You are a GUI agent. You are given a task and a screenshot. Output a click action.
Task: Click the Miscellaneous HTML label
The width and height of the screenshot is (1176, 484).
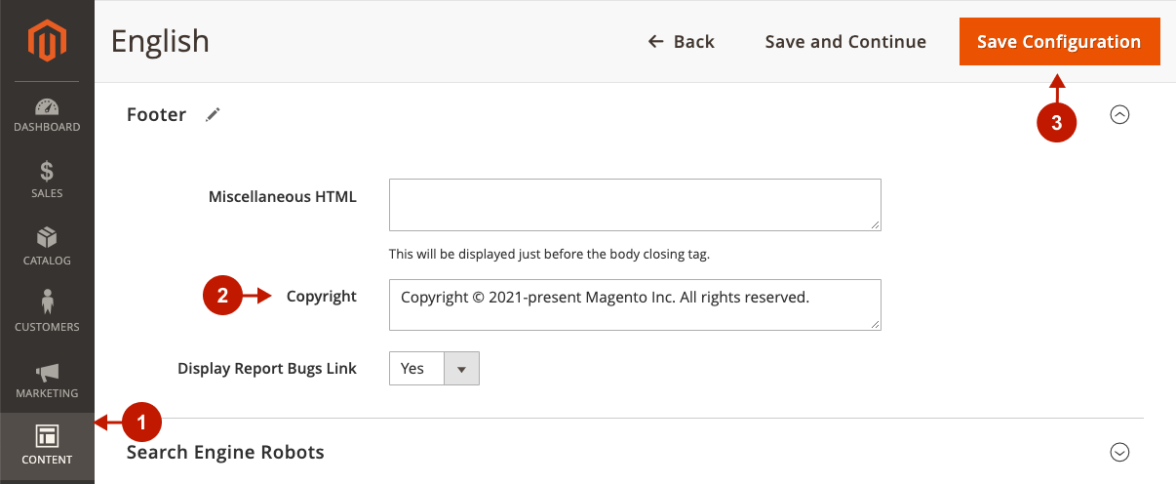(283, 196)
